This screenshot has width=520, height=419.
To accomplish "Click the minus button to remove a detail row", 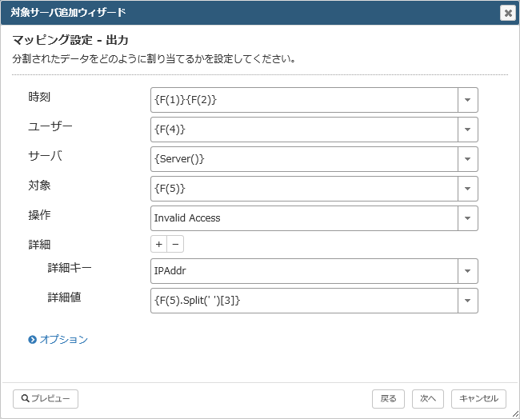I will 175,245.
